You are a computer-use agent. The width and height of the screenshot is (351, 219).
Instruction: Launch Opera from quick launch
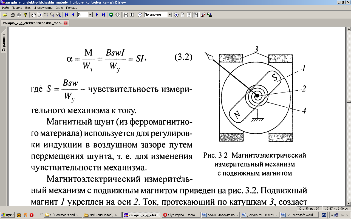pyautogui.click(x=32, y=215)
